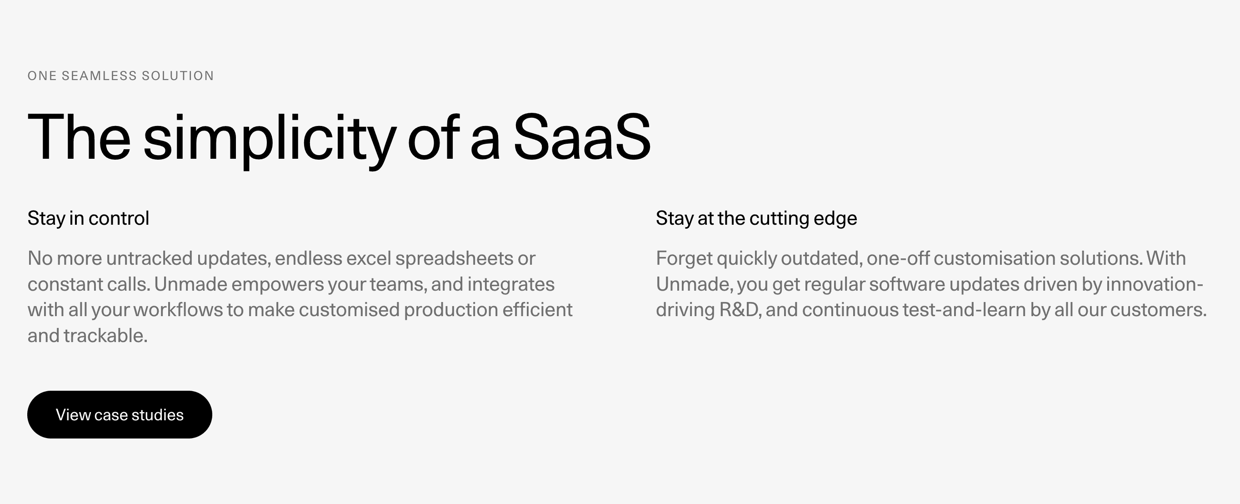This screenshot has width=1240, height=504.
Task: Click the hyphenated word innovation- at the line end
Action: (x=1154, y=284)
